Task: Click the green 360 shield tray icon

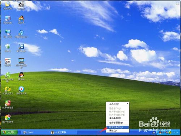Action: pos(170,132)
